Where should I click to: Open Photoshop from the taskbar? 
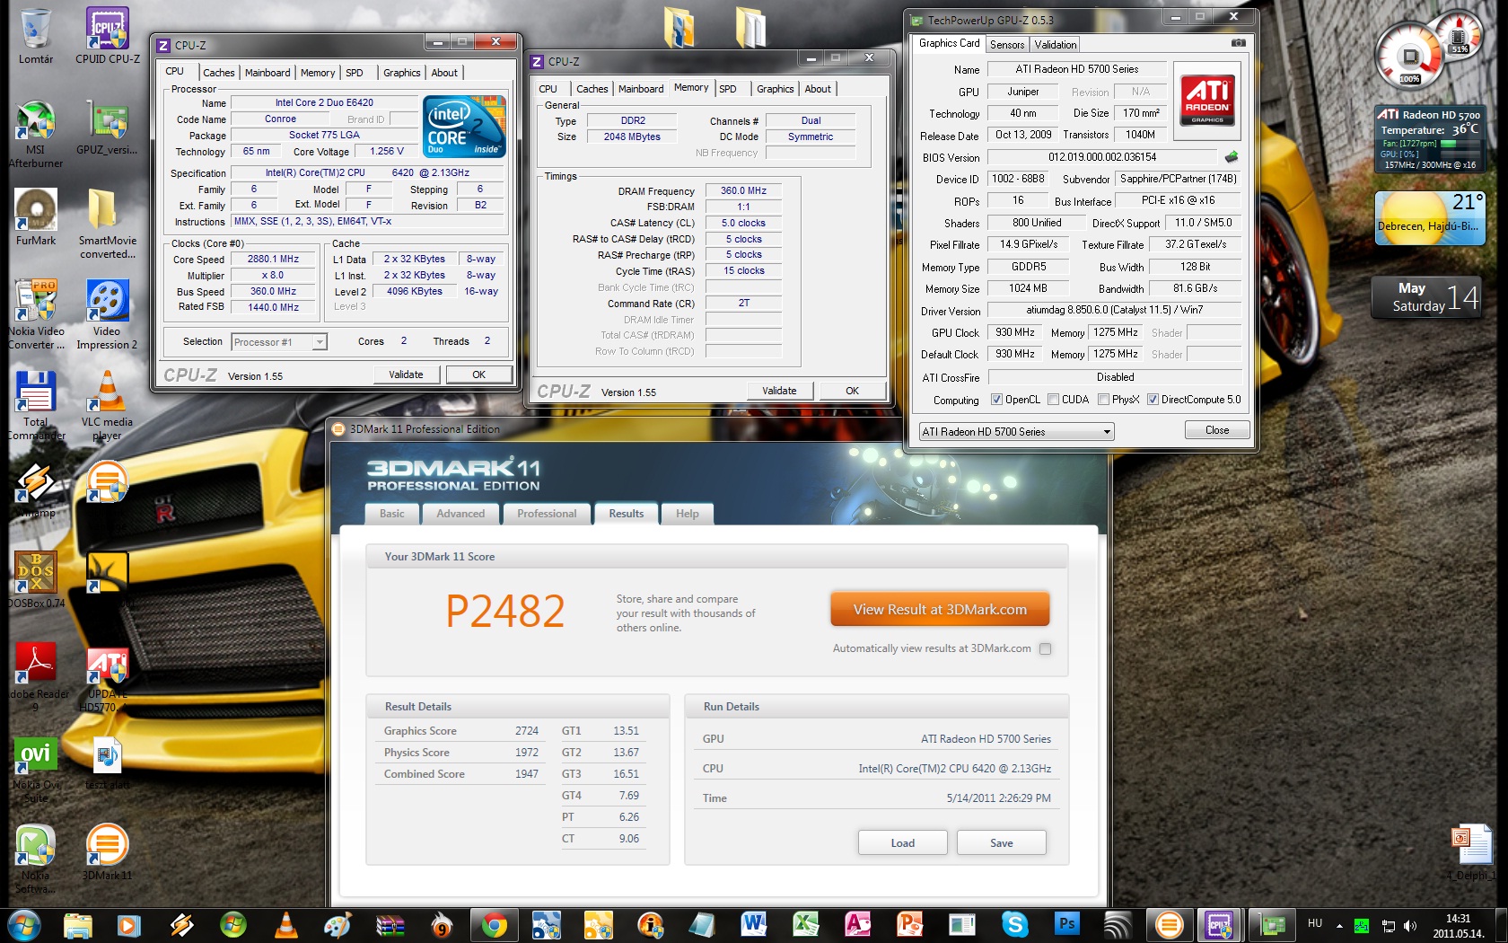(1066, 924)
